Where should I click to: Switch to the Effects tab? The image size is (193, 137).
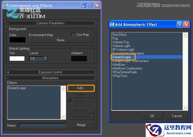(35, 14)
